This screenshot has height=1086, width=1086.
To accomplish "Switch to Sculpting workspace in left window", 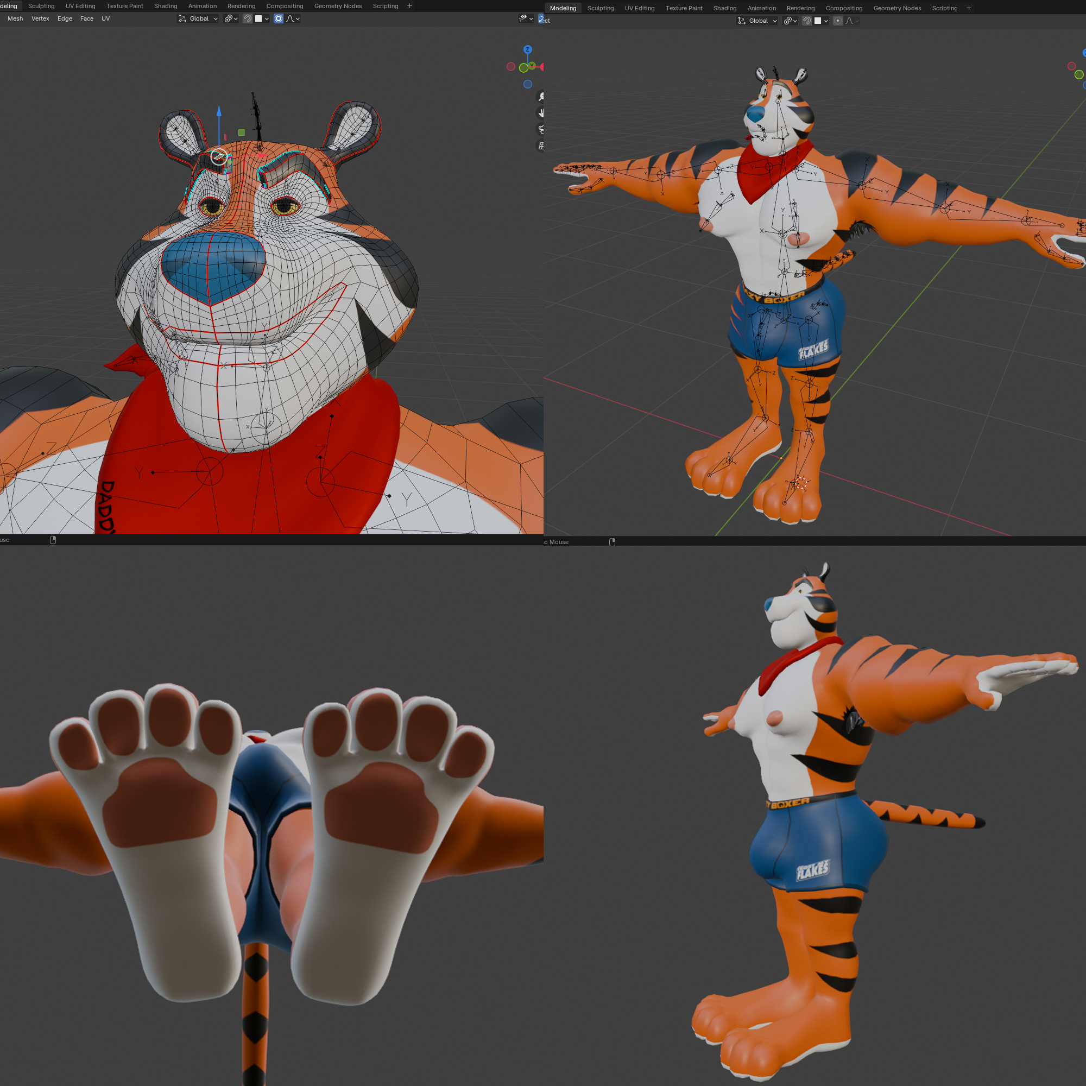I will coord(42,6).
